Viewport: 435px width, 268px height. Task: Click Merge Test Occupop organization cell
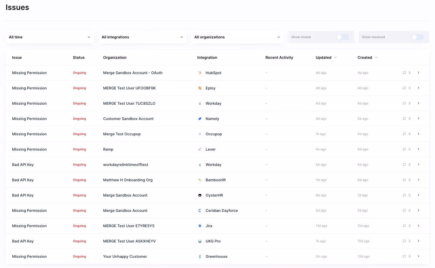(x=122, y=134)
